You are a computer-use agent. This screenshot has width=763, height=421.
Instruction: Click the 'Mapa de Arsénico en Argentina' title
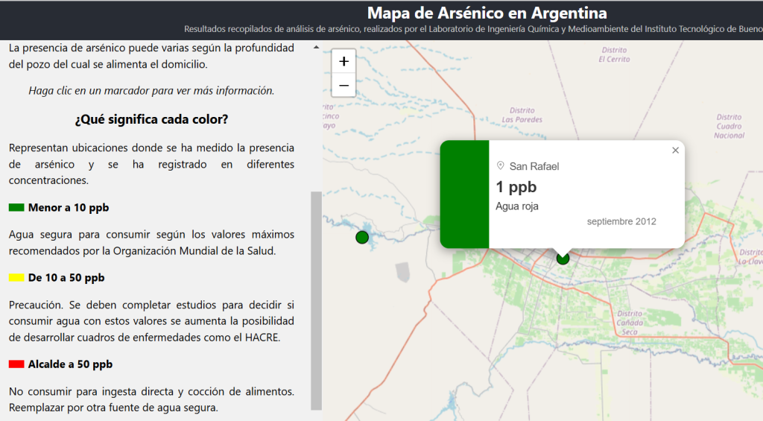click(487, 13)
